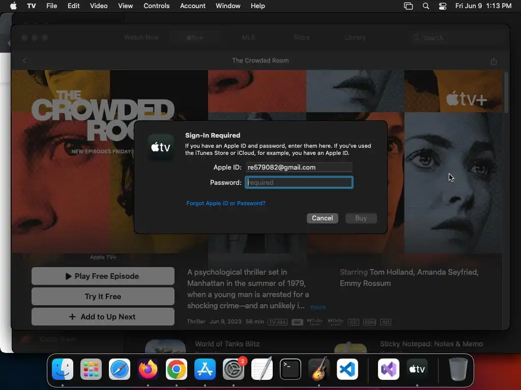Switch to the Watch Now tab
Screen dimensions: 521x390
point(141,38)
